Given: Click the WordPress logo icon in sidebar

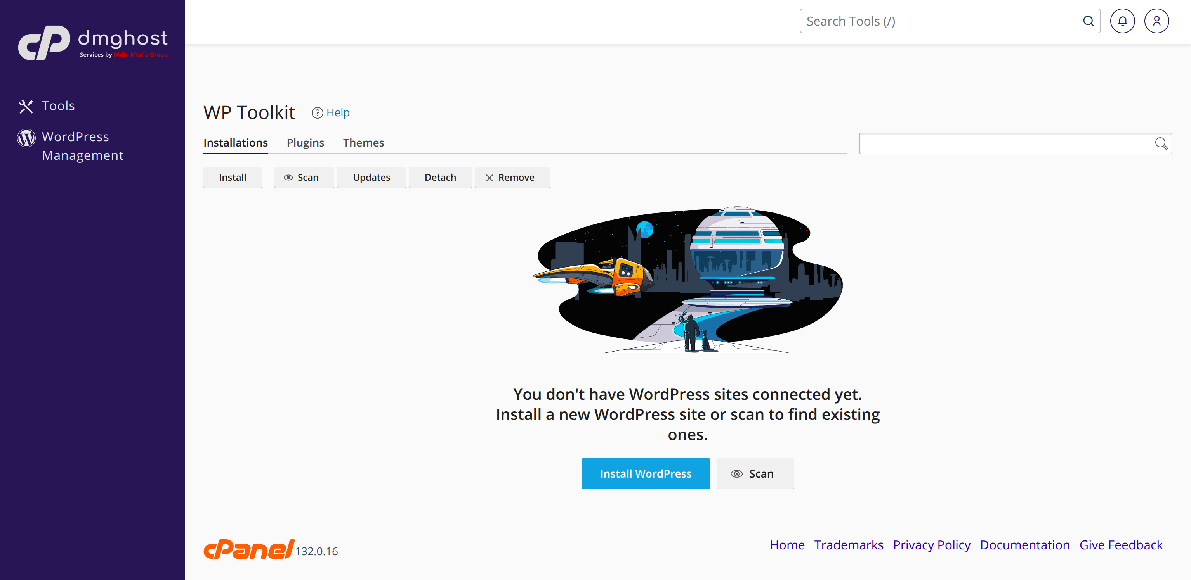Looking at the screenshot, I should tap(26, 138).
